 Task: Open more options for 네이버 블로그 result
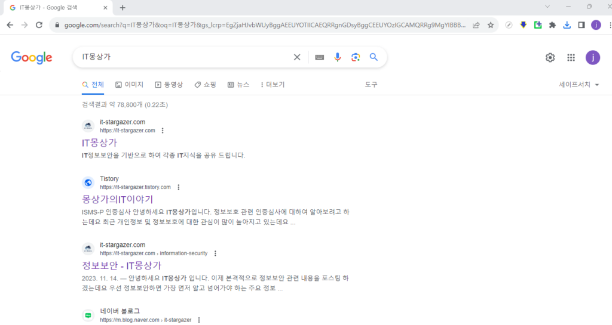199,320
